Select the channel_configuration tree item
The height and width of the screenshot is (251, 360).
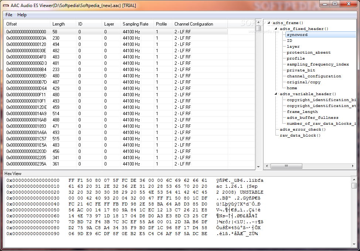pyautogui.click(x=314, y=76)
